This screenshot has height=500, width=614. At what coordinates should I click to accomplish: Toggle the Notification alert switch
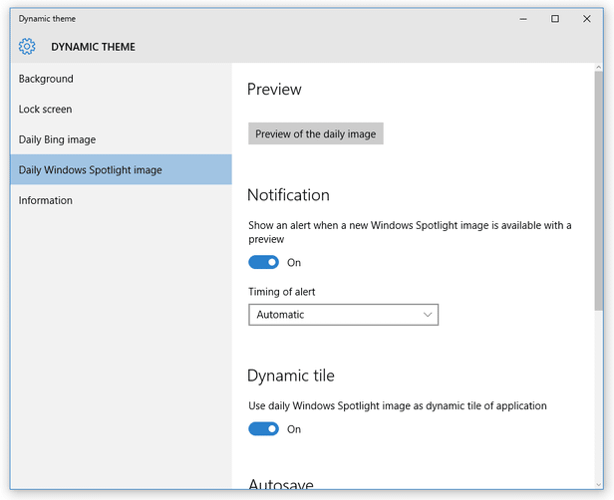(x=263, y=262)
